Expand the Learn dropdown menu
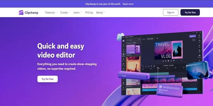Screen dimensions: 213x106 [x=77, y=12]
